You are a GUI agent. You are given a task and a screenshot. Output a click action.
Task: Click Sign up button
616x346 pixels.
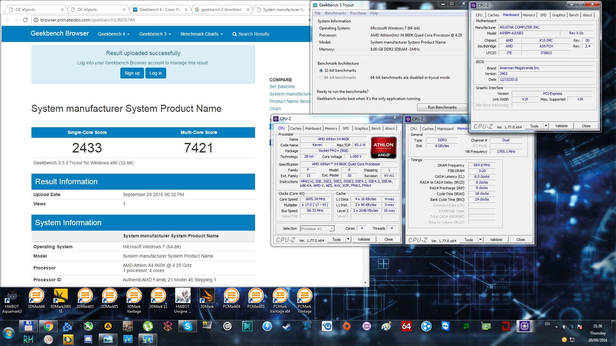click(132, 73)
